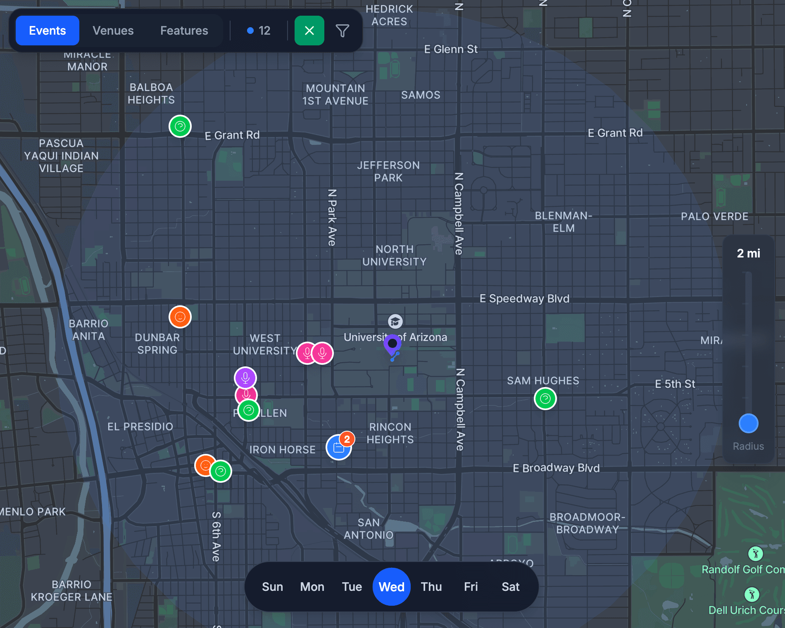The image size is (785, 628).
Task: Select the purple microphone event marker
Action: pyautogui.click(x=245, y=378)
